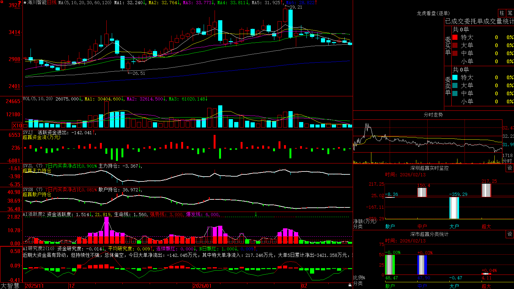The image size is (514, 289).
Task: Click the 大智慧 logo in bottom-left corner
Action: point(10,286)
